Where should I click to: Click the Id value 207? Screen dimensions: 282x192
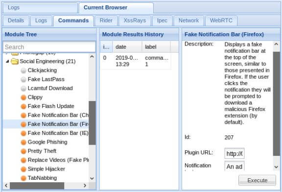(229, 138)
